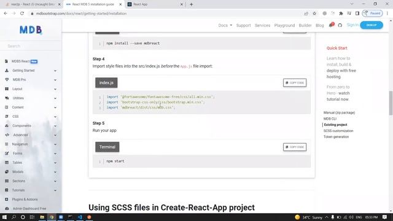Open the 34°C Sunny weather widget
The height and width of the screenshot is (221, 393).
[x=308, y=217]
